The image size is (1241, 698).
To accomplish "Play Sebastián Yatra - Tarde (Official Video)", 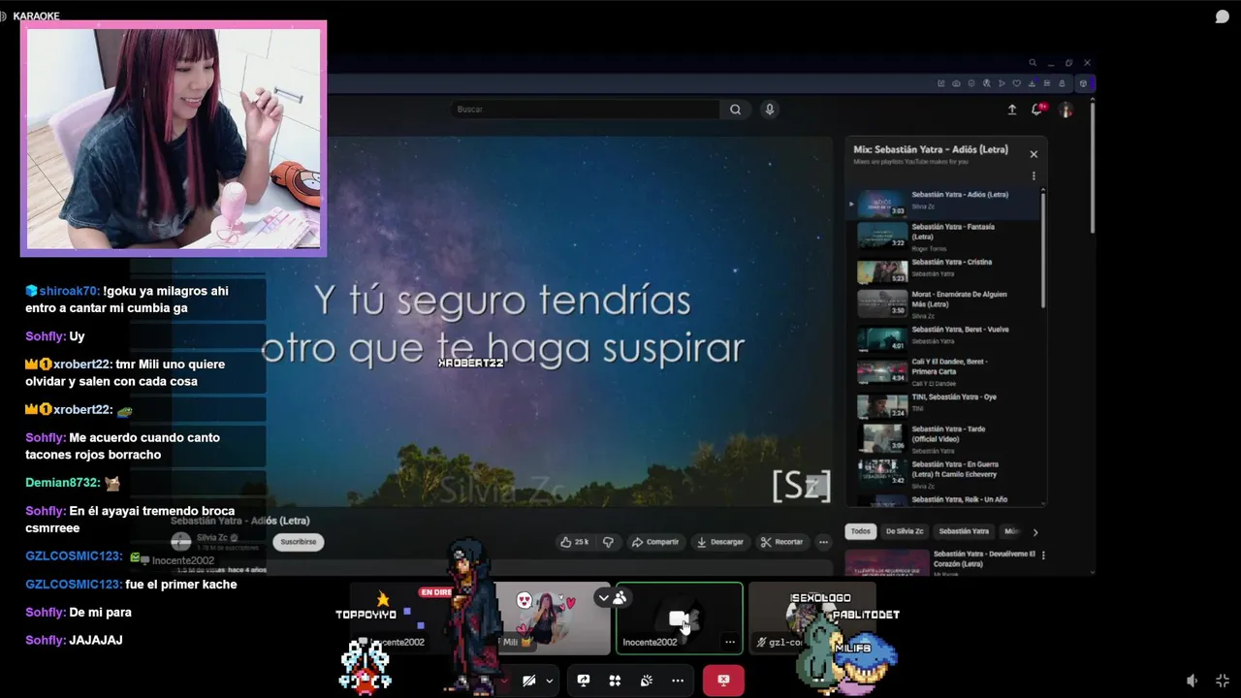I will click(945, 438).
